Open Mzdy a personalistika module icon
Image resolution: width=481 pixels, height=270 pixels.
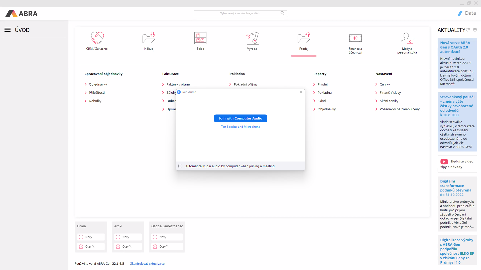pos(407,38)
